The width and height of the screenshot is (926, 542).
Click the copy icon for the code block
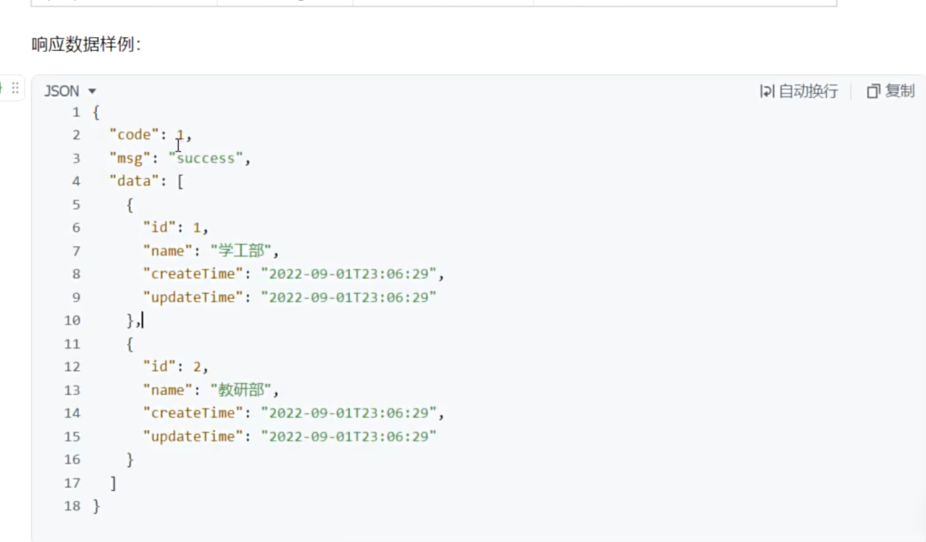tap(873, 92)
